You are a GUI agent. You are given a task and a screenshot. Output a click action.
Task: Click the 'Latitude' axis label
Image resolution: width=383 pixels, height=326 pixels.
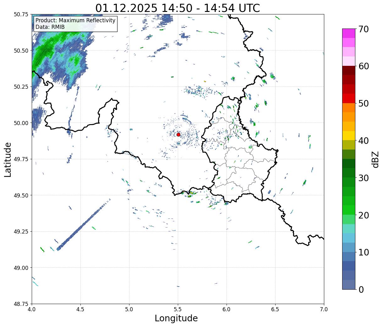8,160
